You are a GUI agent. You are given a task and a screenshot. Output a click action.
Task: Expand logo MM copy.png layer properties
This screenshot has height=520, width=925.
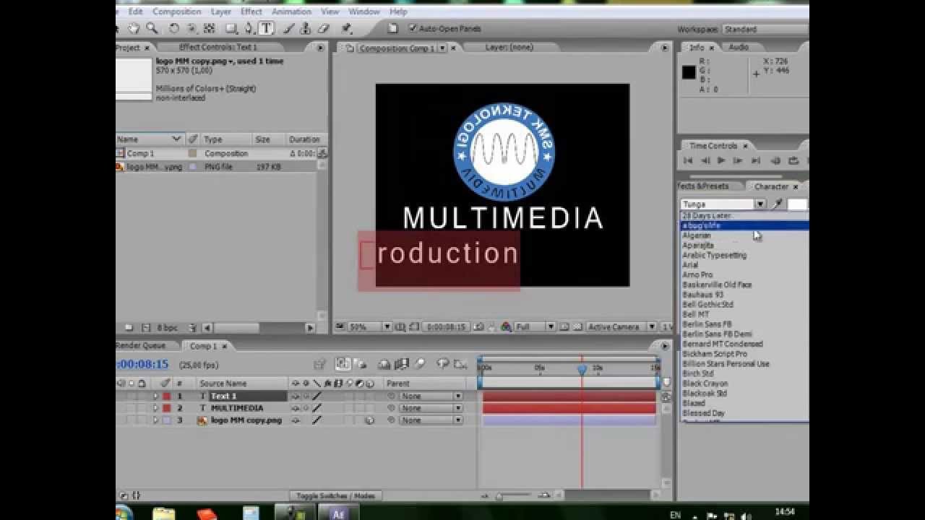(x=155, y=420)
